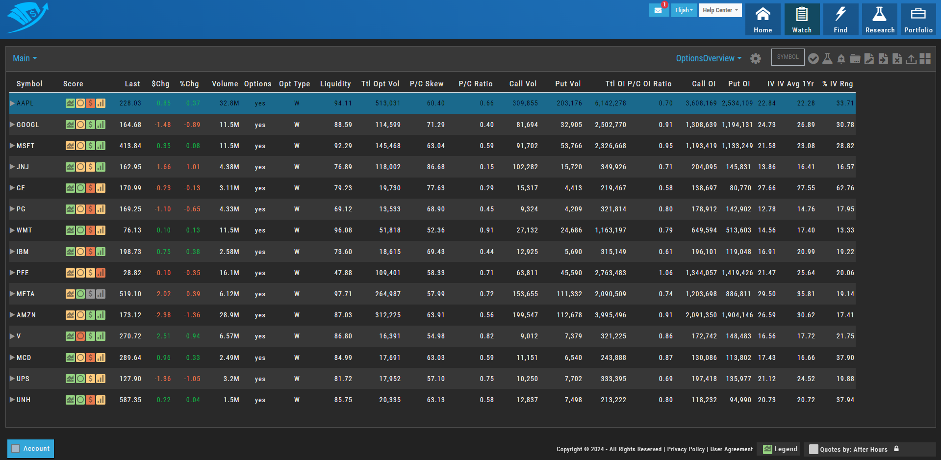Expand the GOOGL row

click(12, 125)
